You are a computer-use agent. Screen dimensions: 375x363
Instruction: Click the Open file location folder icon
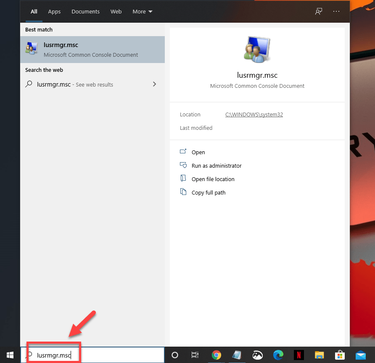[x=183, y=178]
